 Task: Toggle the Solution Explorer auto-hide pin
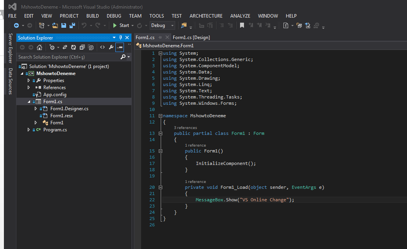(x=120, y=38)
